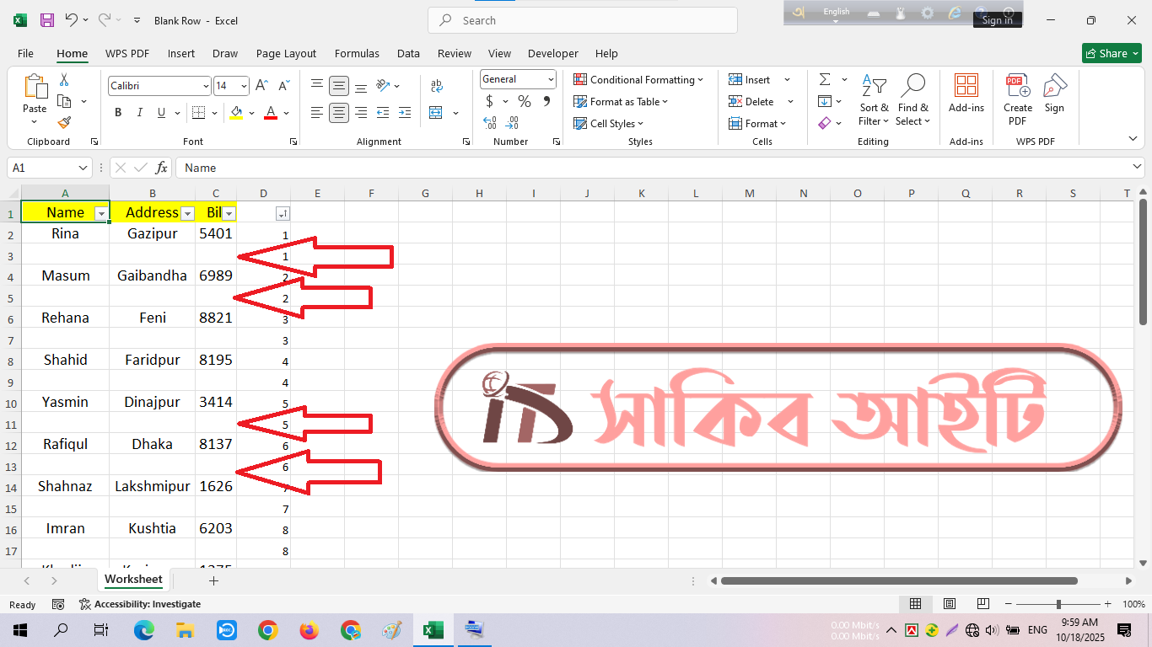This screenshot has height=647, width=1152.
Task: Click the Search box in title bar
Action: click(x=582, y=20)
